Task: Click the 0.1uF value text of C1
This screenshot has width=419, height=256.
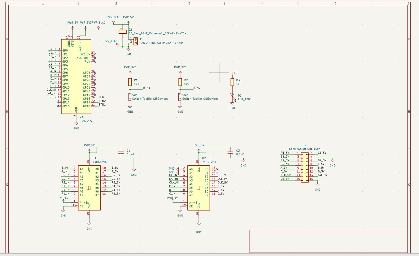Action: tap(130, 154)
